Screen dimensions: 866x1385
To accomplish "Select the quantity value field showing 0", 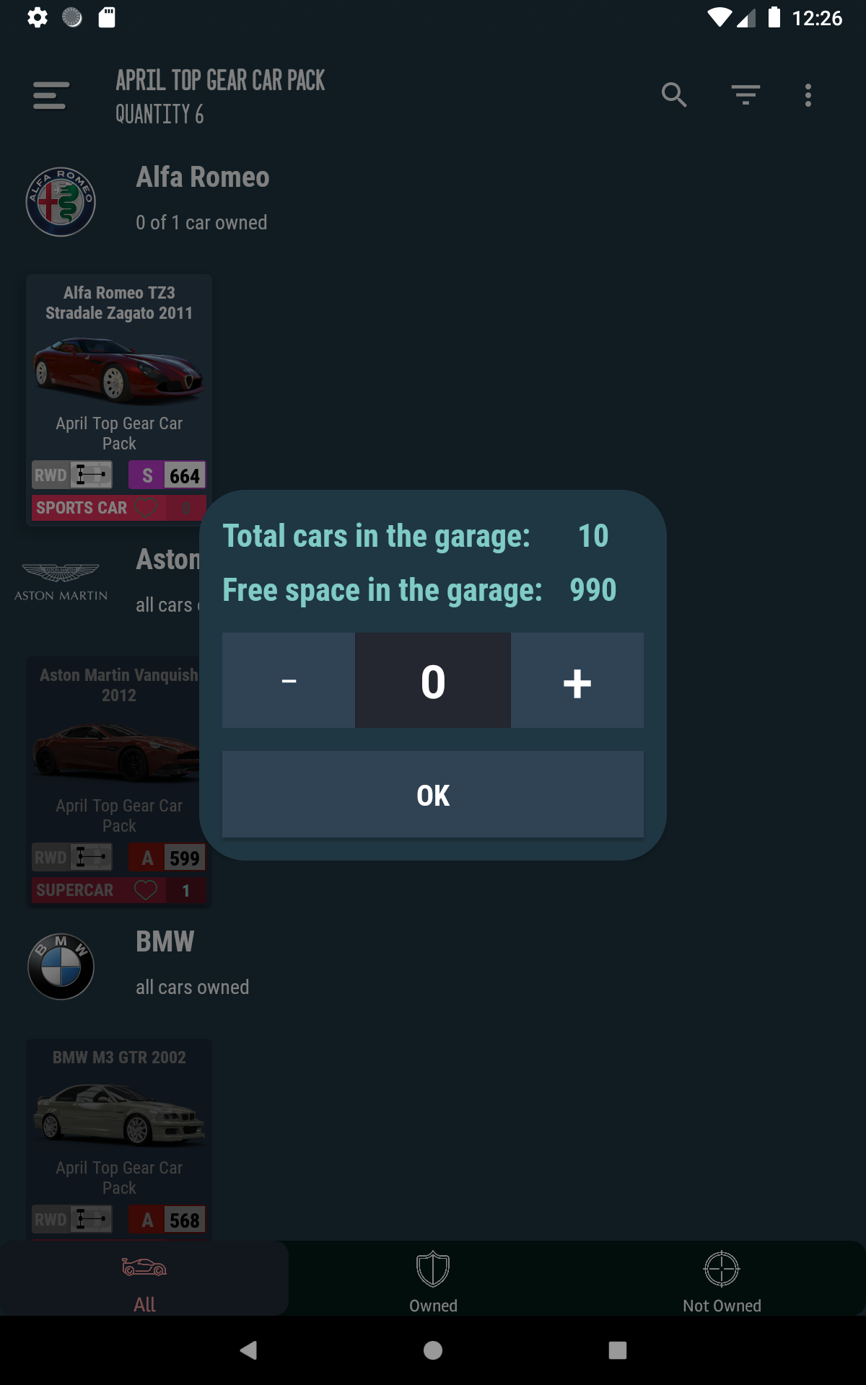I will click(x=433, y=680).
